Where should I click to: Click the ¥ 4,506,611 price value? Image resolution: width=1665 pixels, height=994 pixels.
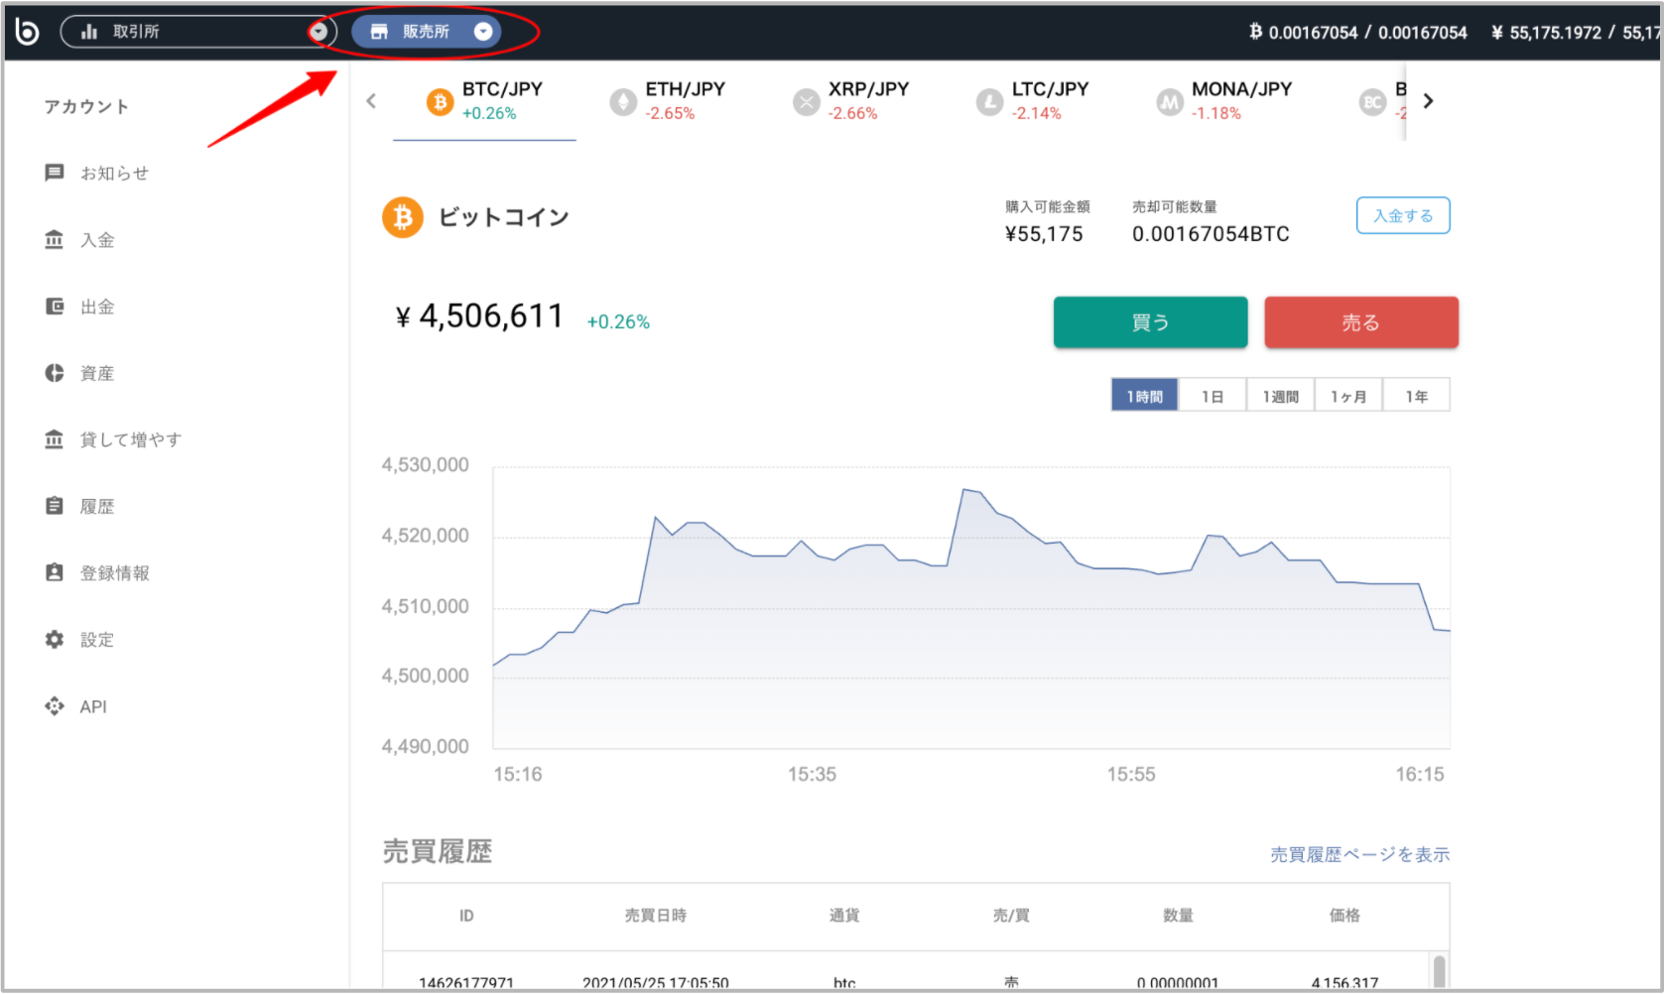click(x=479, y=316)
